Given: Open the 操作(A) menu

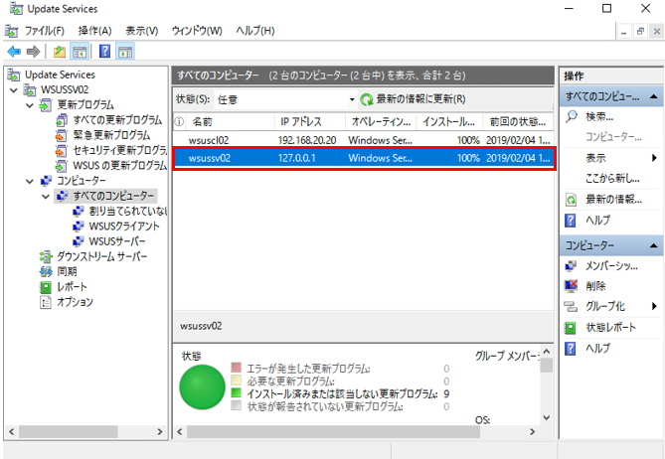Looking at the screenshot, I should pos(94,31).
